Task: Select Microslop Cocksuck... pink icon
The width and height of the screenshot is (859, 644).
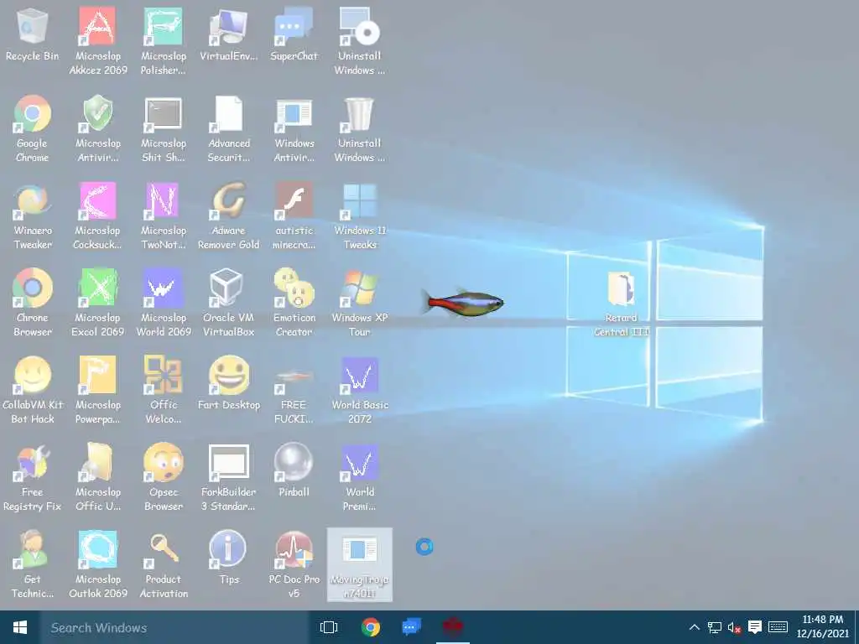Action: coord(98,216)
